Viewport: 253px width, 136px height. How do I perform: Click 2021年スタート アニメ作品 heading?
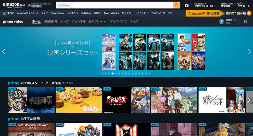click(41, 83)
